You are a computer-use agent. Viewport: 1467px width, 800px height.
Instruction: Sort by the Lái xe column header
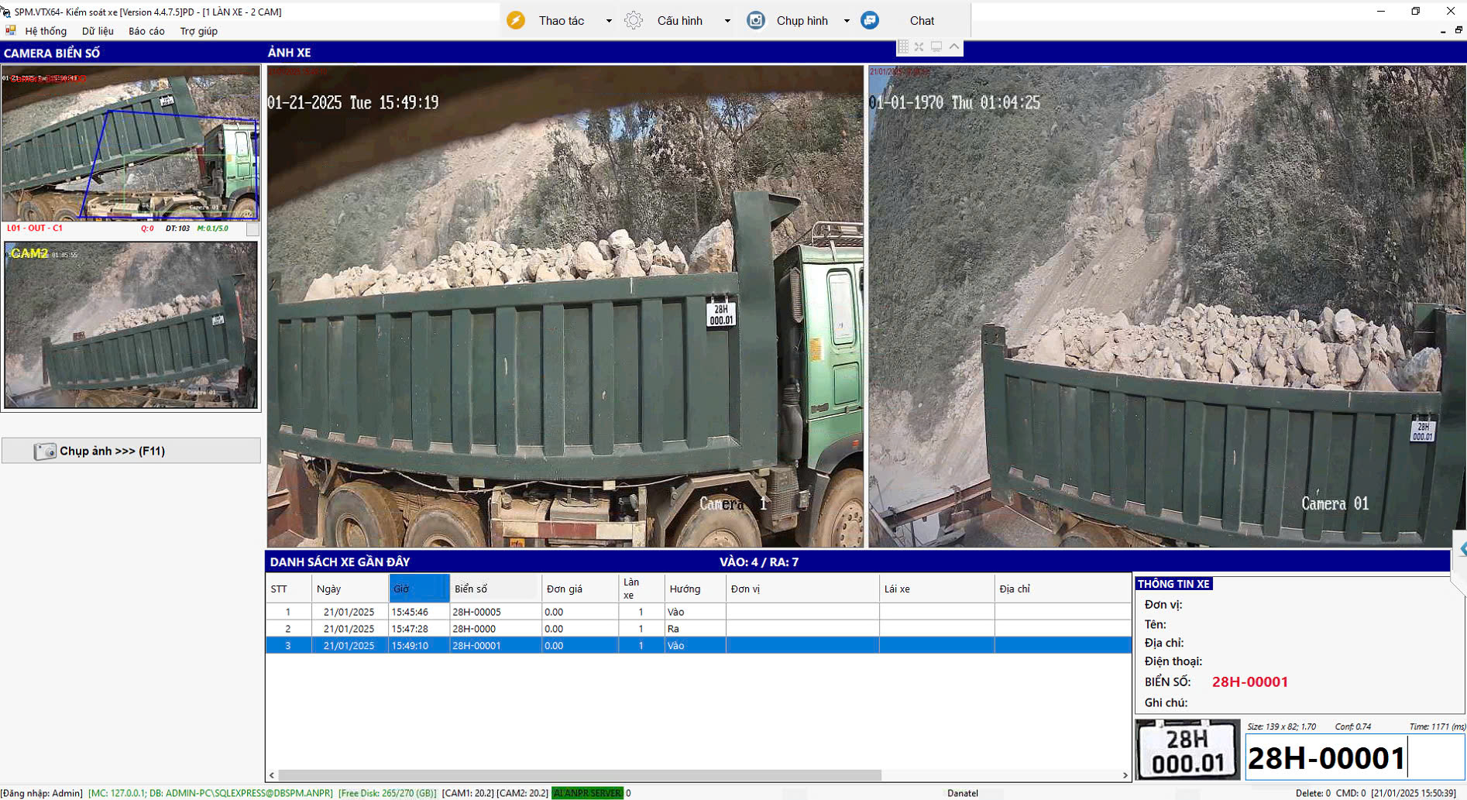click(x=937, y=589)
